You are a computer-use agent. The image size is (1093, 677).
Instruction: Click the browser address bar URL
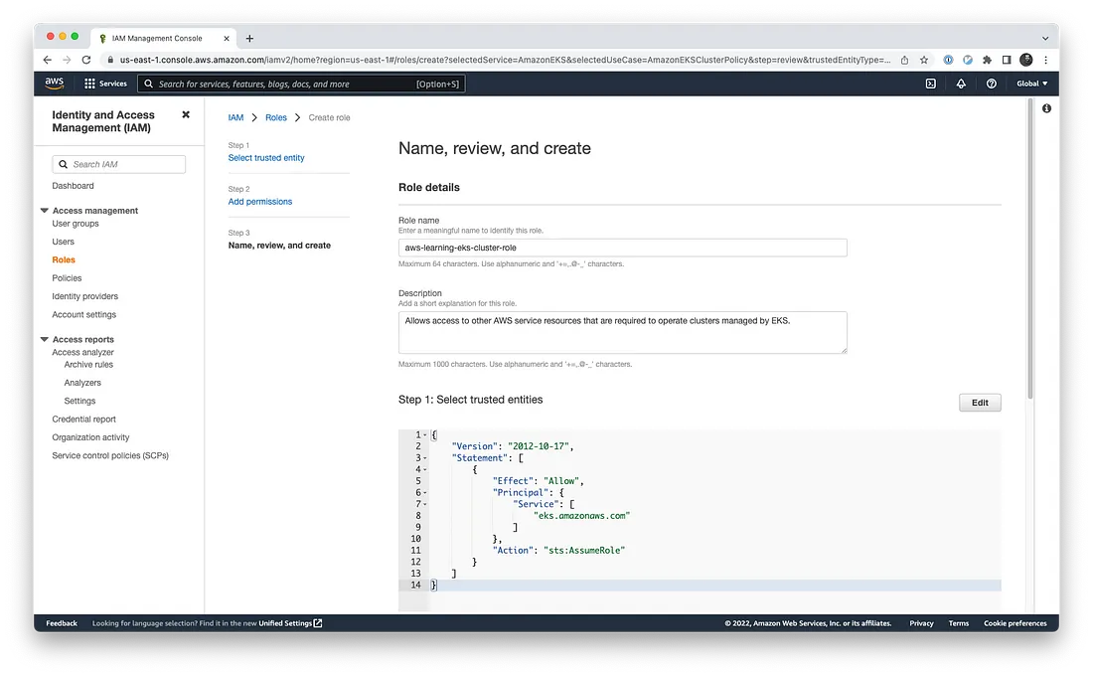pyautogui.click(x=505, y=60)
